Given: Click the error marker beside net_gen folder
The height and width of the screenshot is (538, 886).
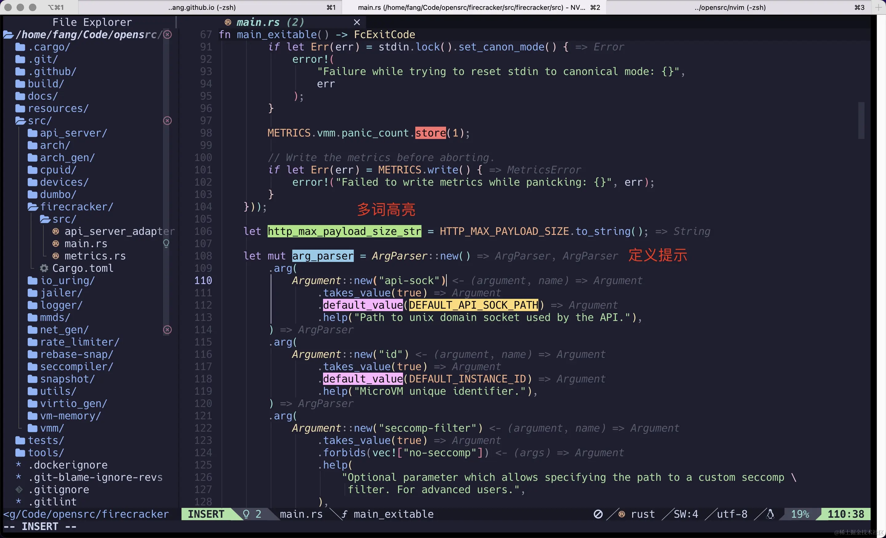Looking at the screenshot, I should 167,330.
